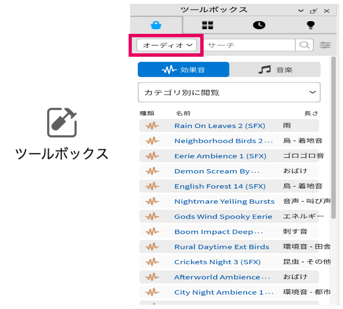Click the vertical scrollbar of the sound list

tap(333, 140)
